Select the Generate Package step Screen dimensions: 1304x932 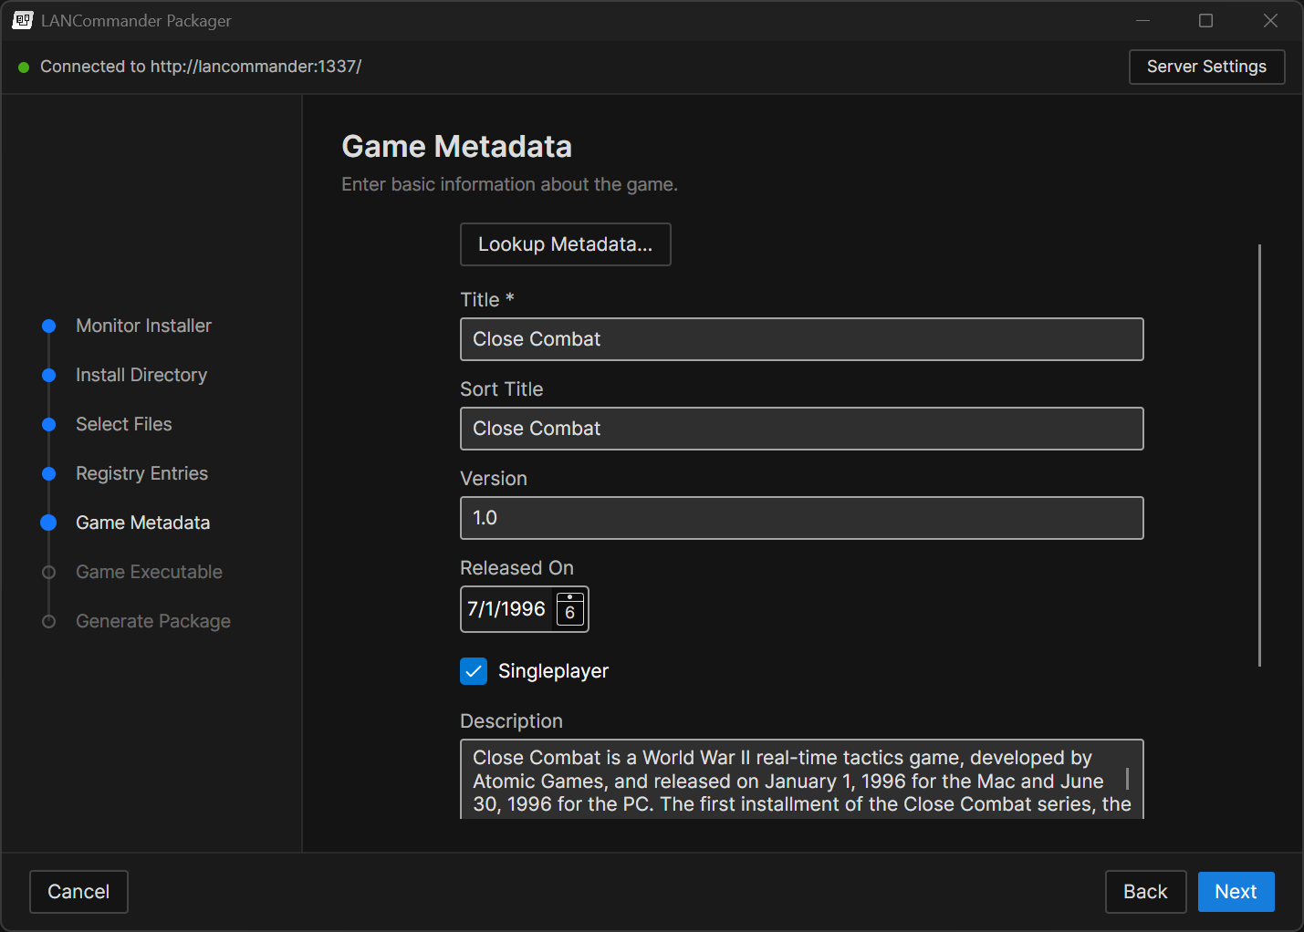coord(153,621)
